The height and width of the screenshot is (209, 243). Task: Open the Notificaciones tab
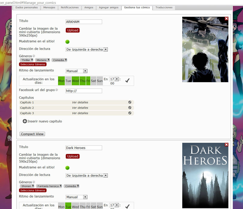coord(70,7)
